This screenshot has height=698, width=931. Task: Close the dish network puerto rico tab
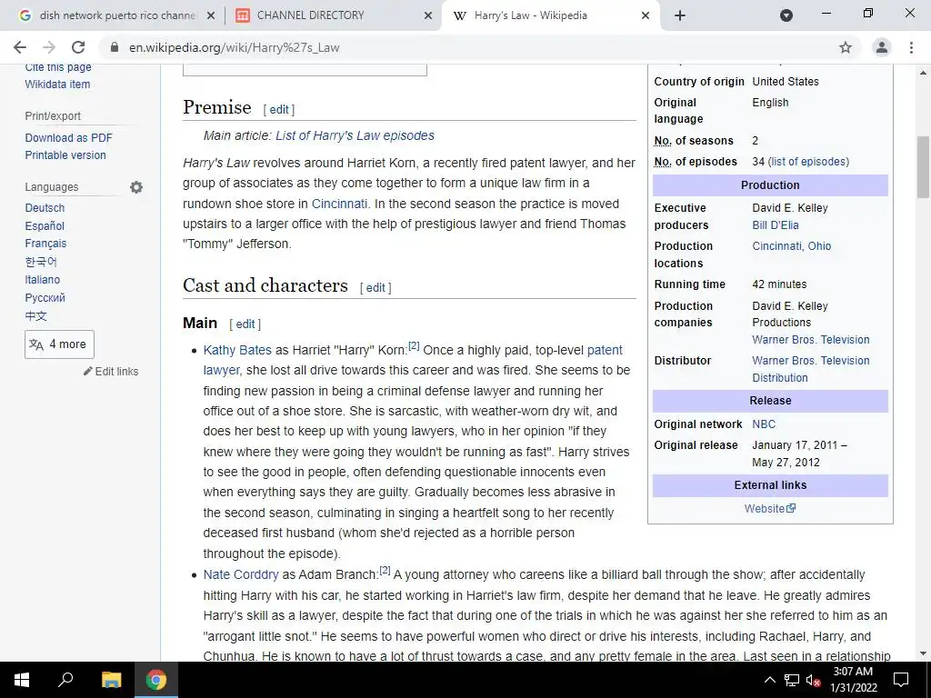211,16
